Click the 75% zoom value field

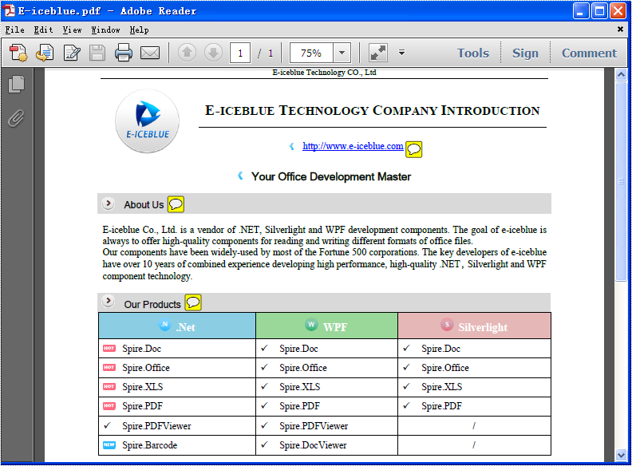[x=311, y=53]
